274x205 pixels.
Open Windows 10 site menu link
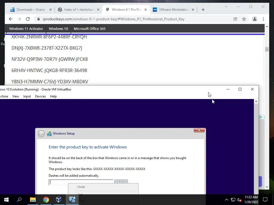tap(58, 29)
